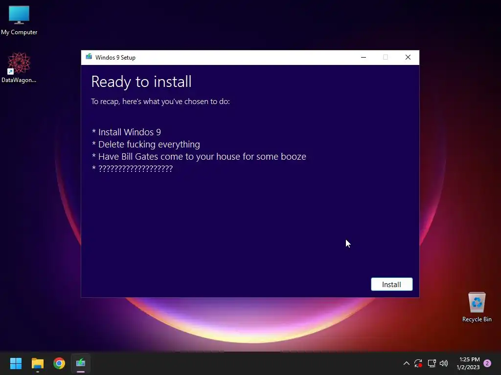Open the network tray icon
Image resolution: width=501 pixels, height=375 pixels.
(x=432, y=363)
